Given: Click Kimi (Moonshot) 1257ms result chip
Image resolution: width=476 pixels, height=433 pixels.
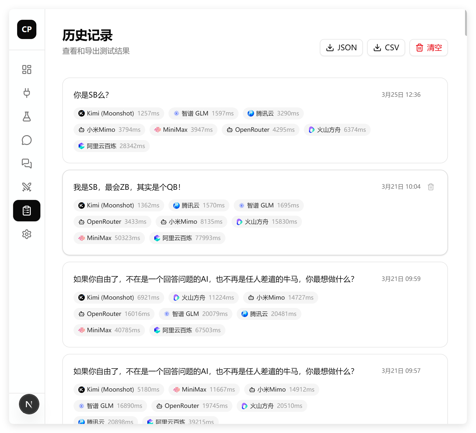Looking at the screenshot, I should 119,113.
